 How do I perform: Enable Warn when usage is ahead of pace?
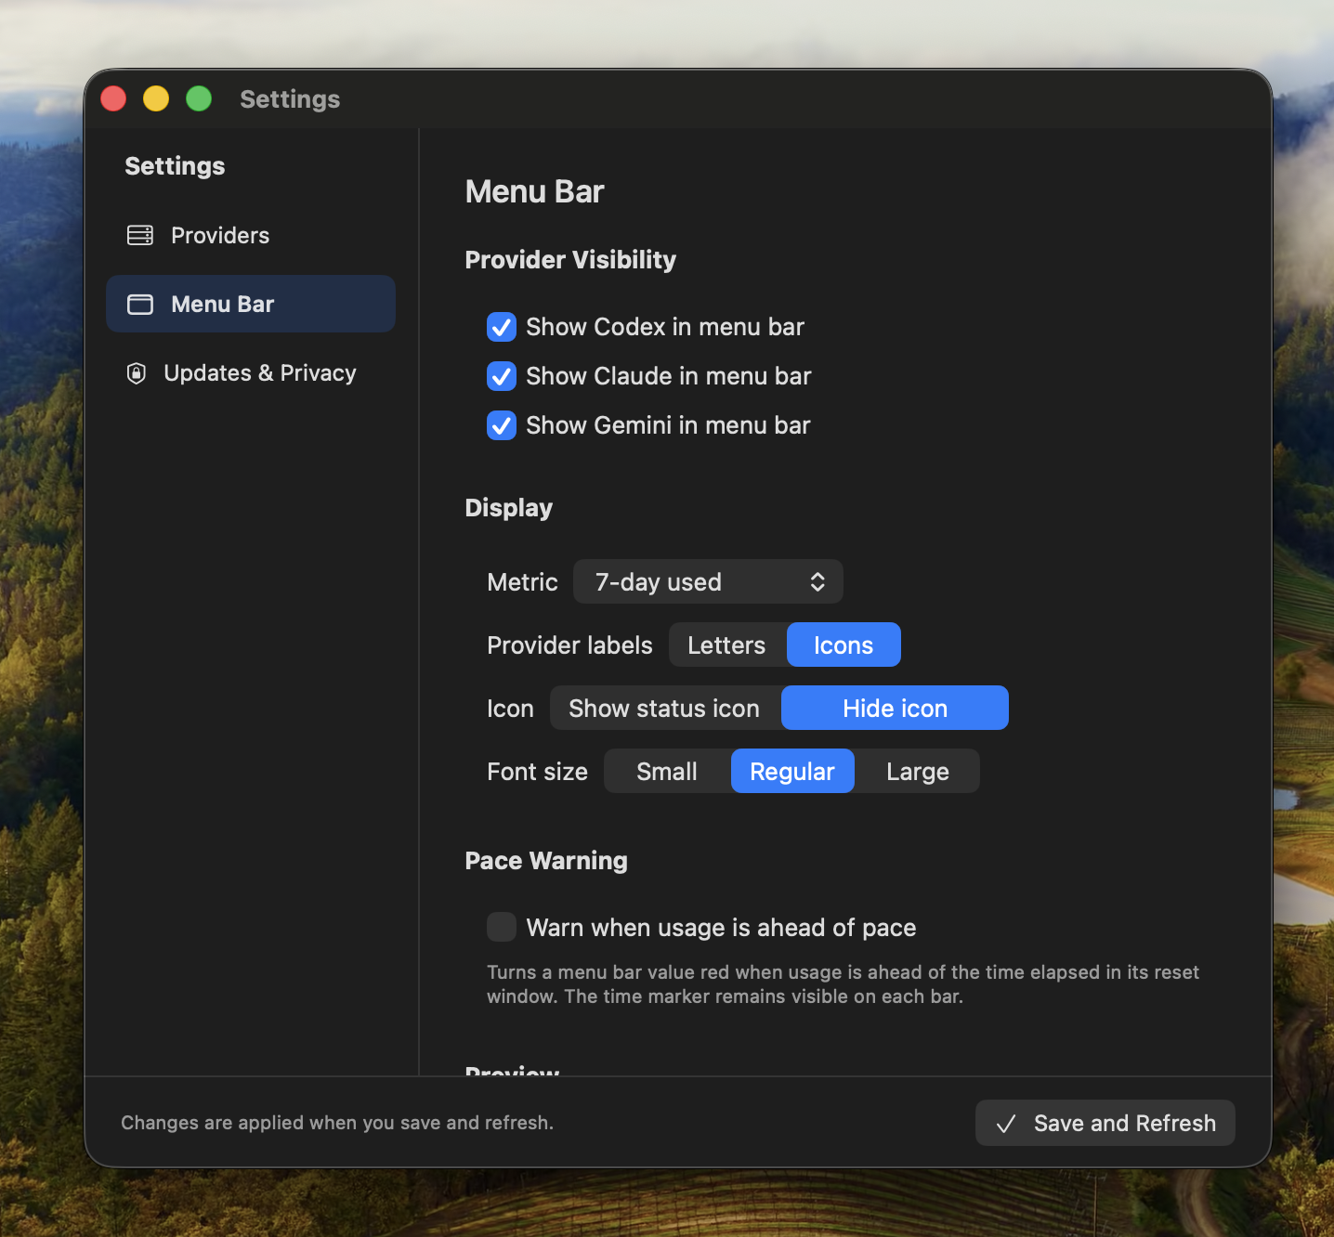(502, 927)
